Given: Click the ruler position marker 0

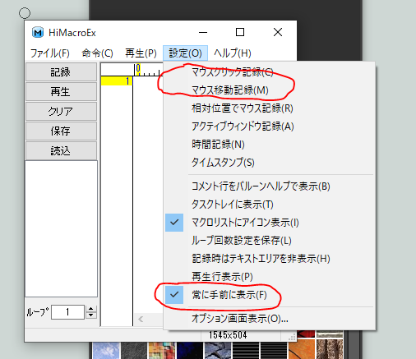Looking at the screenshot, I should coord(138,68).
